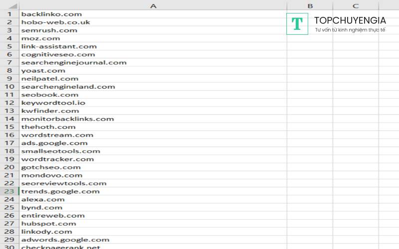This screenshot has width=399, height=249.
Task: Click the TOPCHUYENGIA brand name text
Action: [350, 20]
